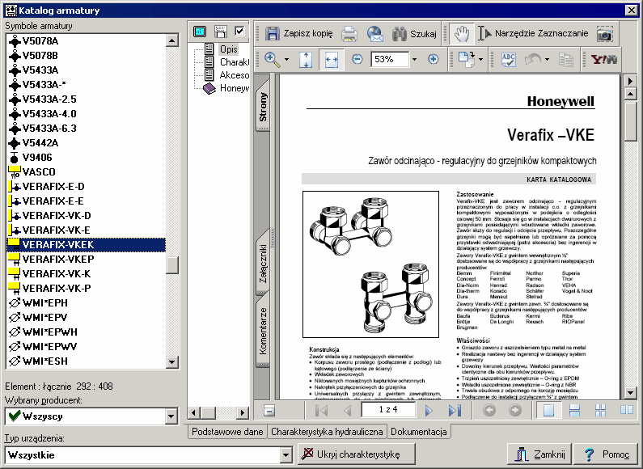Screen dimensions: 643x469
Task: Open the zoom tool dropdown arrow
Action: tap(286, 60)
